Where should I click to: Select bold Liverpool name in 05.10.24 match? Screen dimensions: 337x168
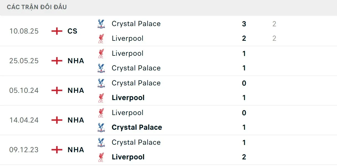pyautogui.click(x=128, y=98)
